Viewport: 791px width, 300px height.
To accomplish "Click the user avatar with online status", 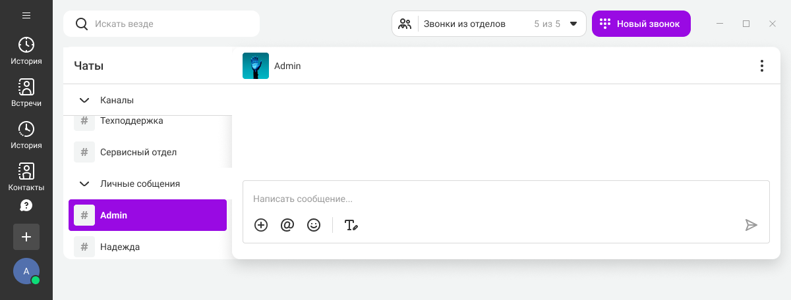I will coord(26,271).
